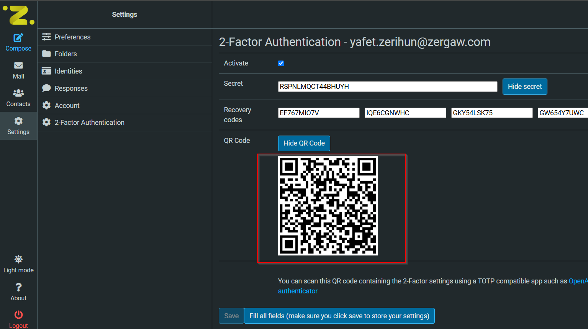Disable the Activate checkbox
Image resolution: width=588 pixels, height=329 pixels.
(281, 63)
